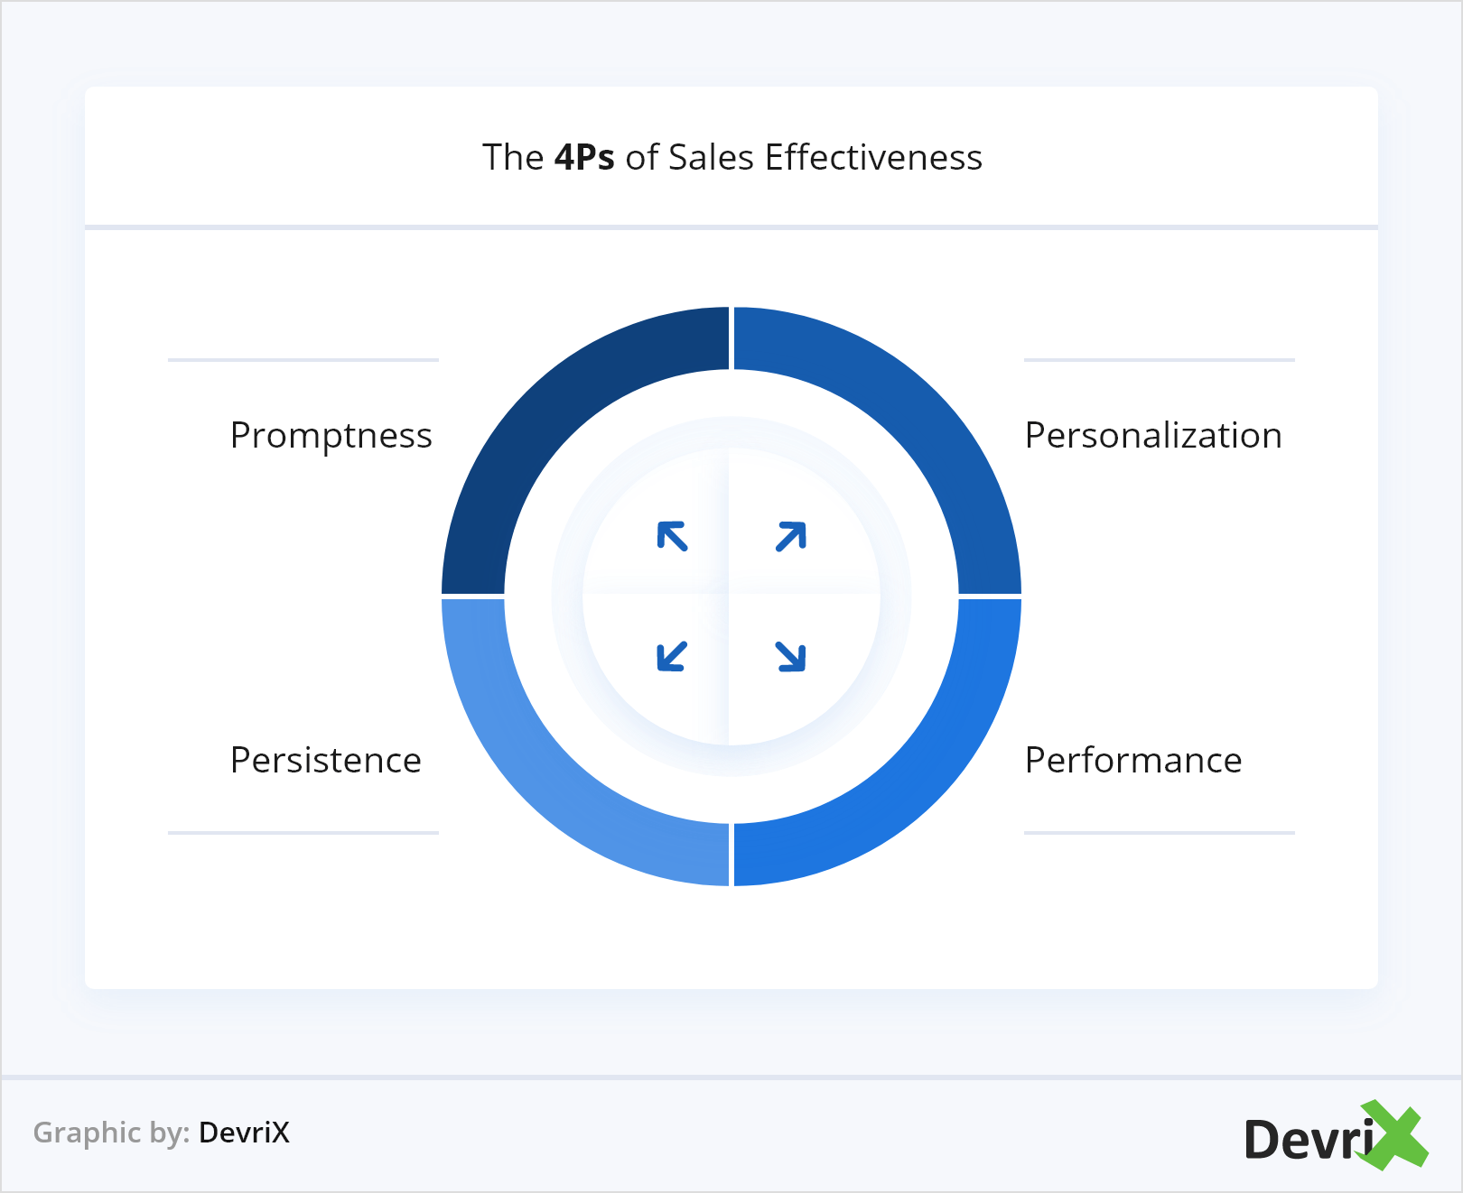The height and width of the screenshot is (1193, 1463).
Task: Click the horizontal line above Promptness
Action: click(x=303, y=360)
